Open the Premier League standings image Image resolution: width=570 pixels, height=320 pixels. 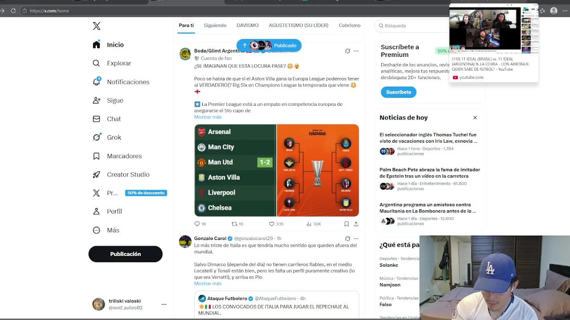(x=235, y=170)
